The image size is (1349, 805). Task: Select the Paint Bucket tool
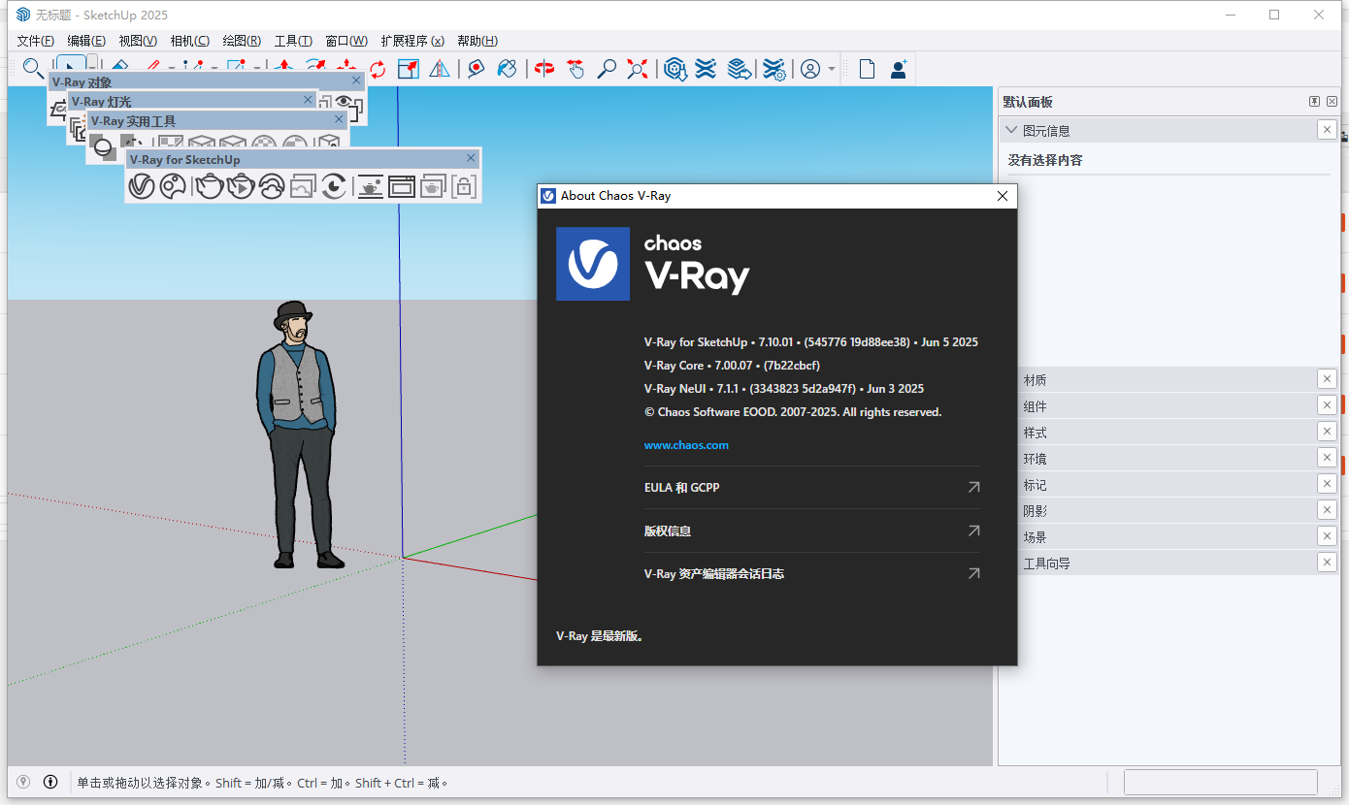[x=508, y=68]
